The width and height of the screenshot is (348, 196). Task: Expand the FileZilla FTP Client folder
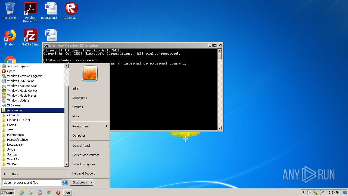pos(33,120)
